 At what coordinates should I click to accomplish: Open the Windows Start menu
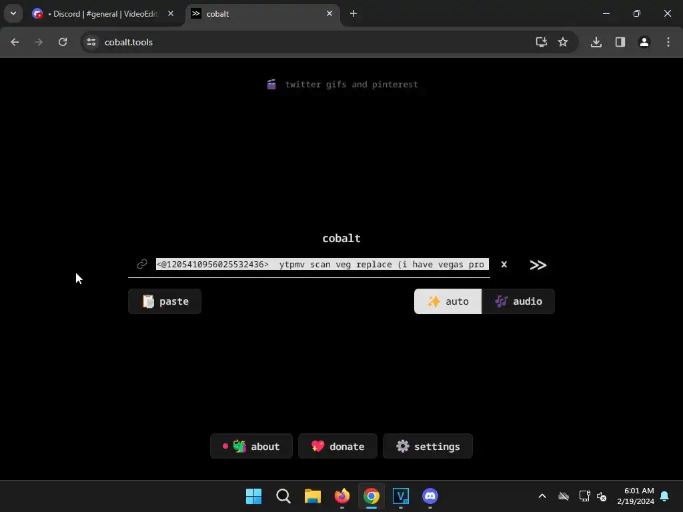point(254,496)
